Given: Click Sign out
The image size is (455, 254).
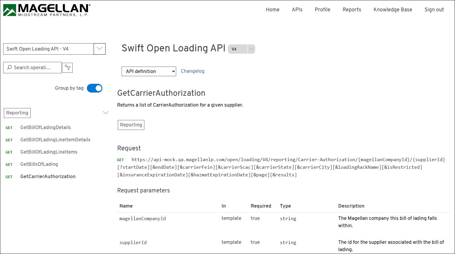Looking at the screenshot, I should (434, 10).
